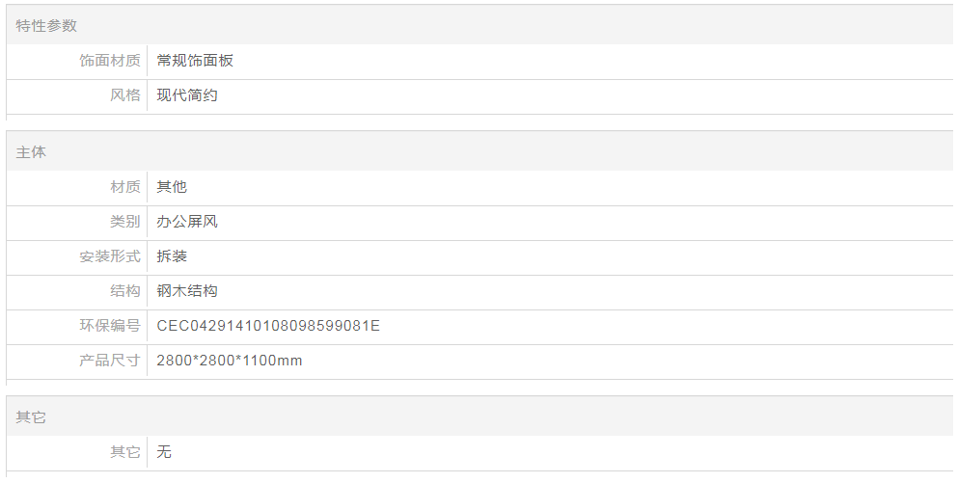Select the 办公屏风 category value
Screen dimensions: 958x483
pos(187,222)
